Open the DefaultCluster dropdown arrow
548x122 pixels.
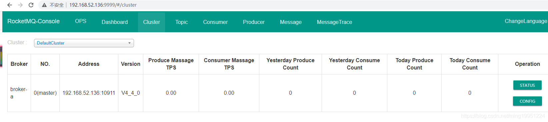point(129,43)
